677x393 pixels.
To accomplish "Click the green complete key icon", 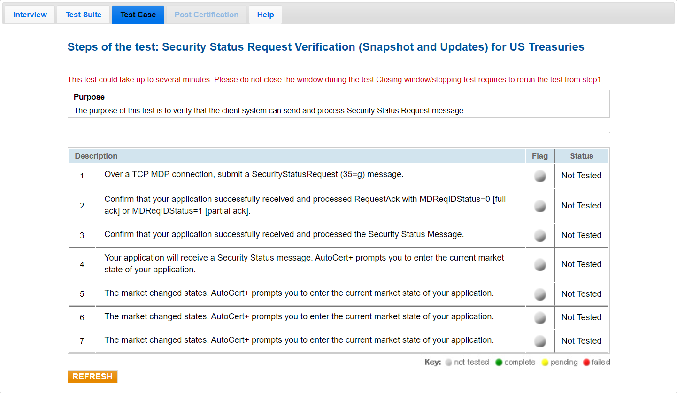I will click(499, 362).
